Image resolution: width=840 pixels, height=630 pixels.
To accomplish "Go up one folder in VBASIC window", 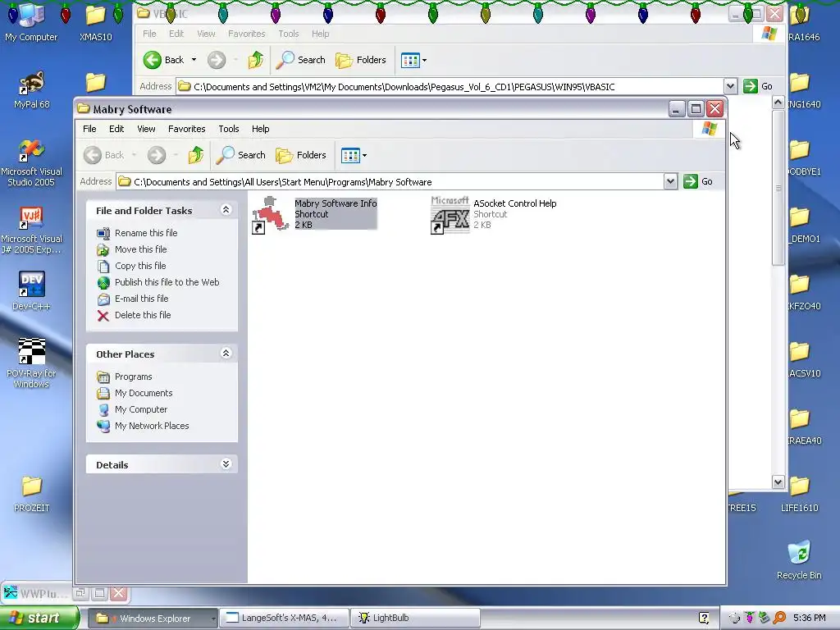I will 256,60.
